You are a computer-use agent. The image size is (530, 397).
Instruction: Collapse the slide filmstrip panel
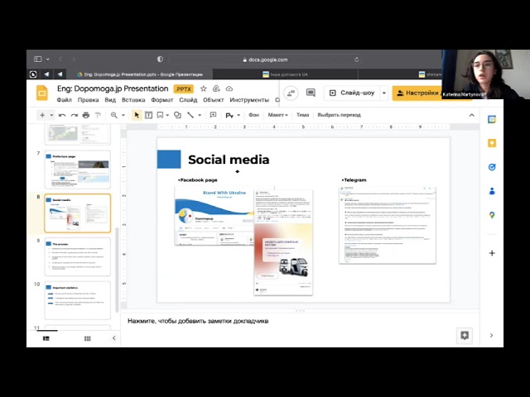(x=113, y=338)
